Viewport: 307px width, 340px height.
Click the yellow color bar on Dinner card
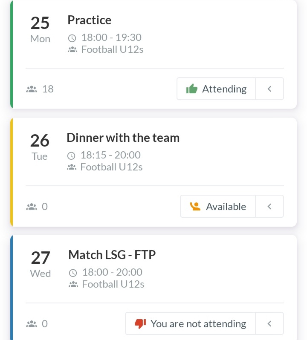12,172
